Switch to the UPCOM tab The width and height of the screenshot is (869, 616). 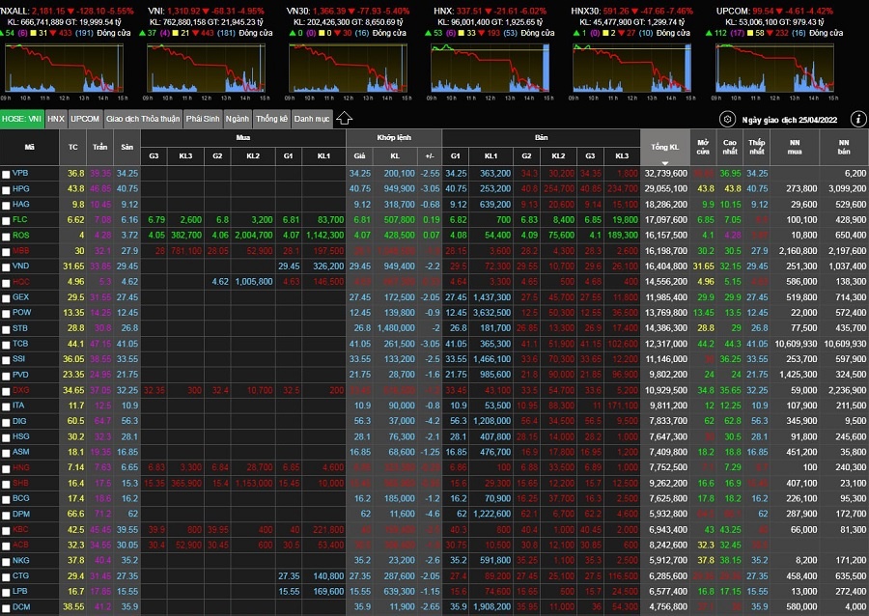pos(85,119)
